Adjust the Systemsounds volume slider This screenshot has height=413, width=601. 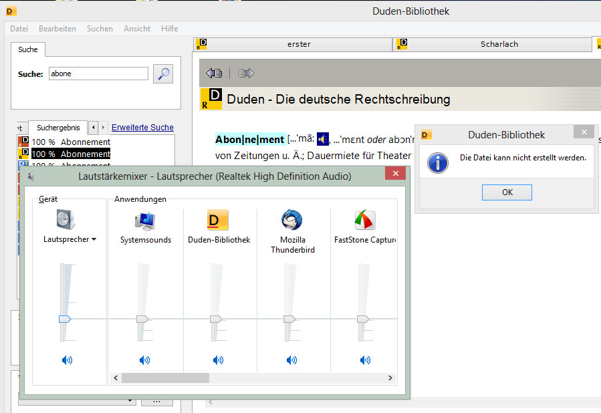[142, 319]
